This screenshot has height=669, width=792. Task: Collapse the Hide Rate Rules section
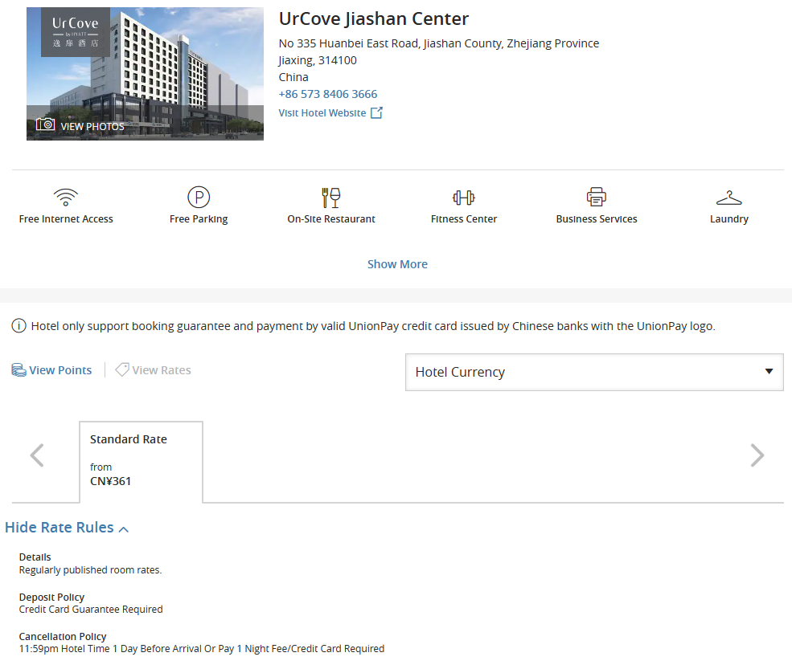pos(67,528)
